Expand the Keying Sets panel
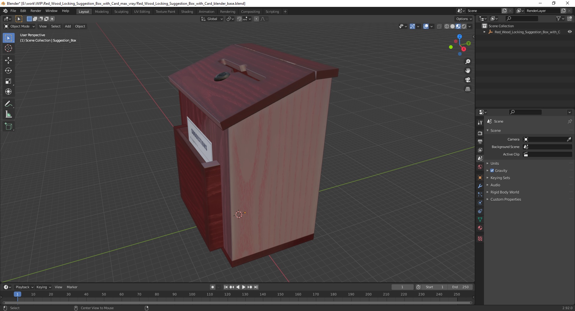The image size is (575, 311). pyautogui.click(x=500, y=178)
